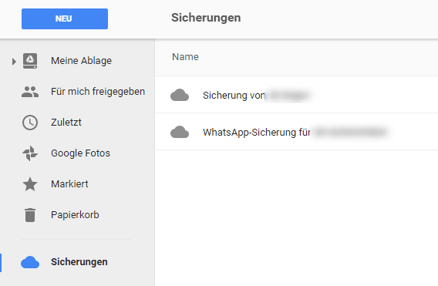Screen dimensions: 438x286
Task: Click the blue NEU button
Action: coord(65,19)
